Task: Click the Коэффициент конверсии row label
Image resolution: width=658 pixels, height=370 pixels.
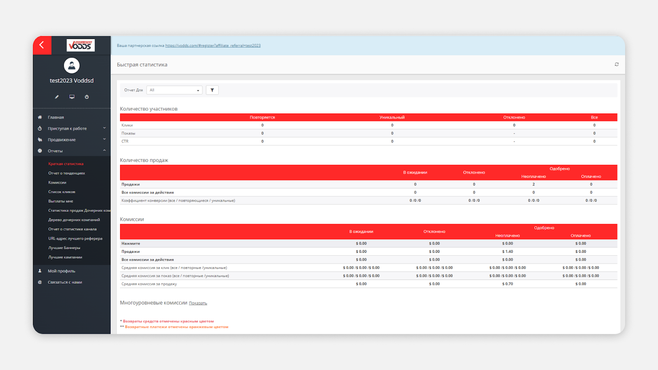Action: (x=178, y=201)
